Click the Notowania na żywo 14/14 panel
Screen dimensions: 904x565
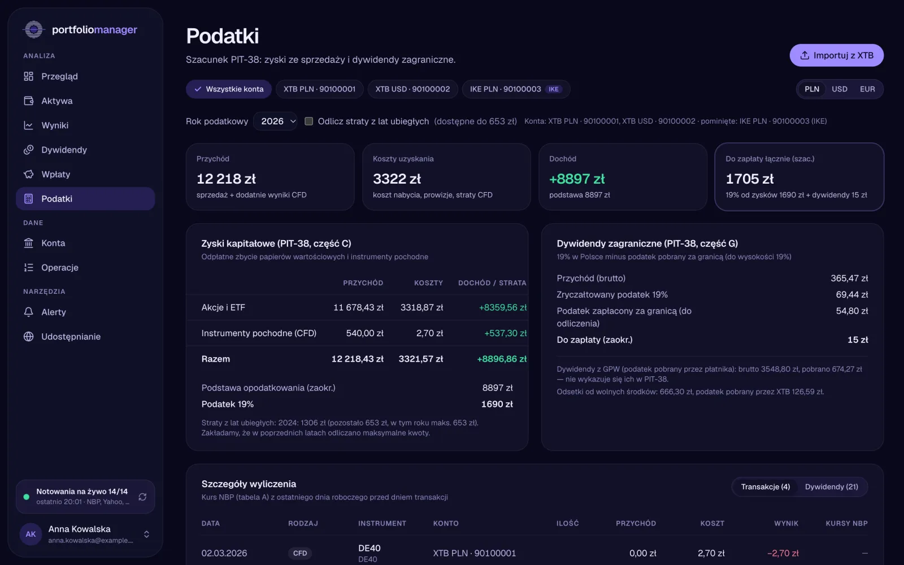85,497
